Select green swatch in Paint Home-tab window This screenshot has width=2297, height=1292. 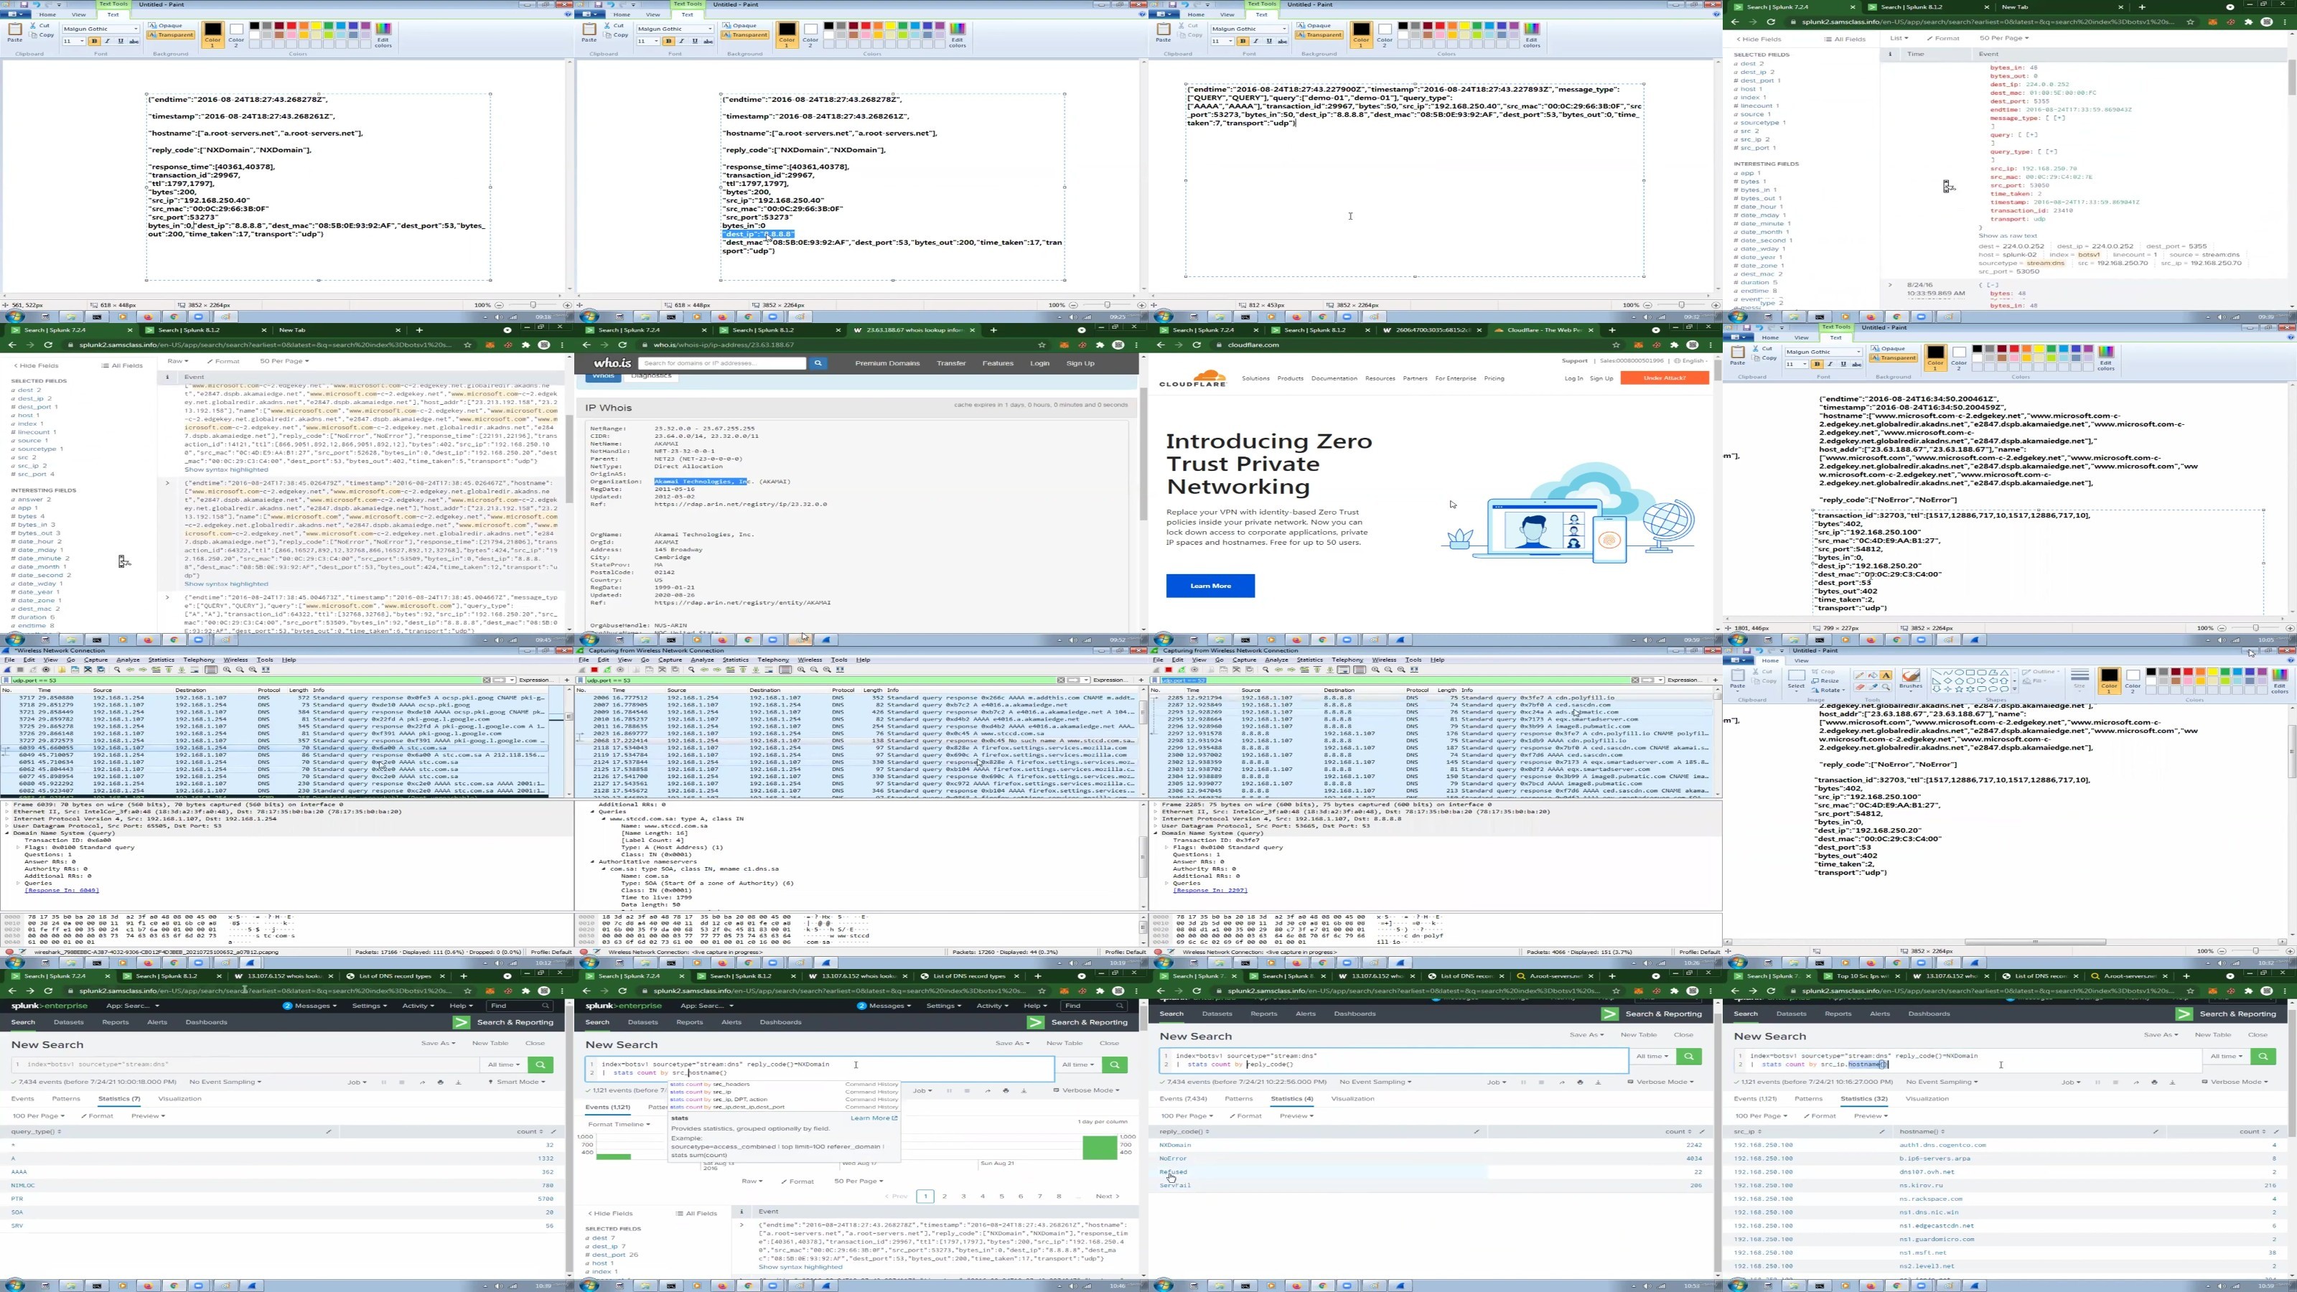coord(2226,671)
